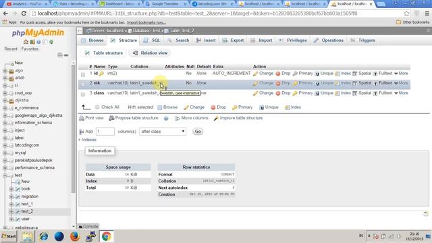Viewport: 432px width, 243px height.
Task: Open Other bookmarks folder
Action: (x=412, y=22)
